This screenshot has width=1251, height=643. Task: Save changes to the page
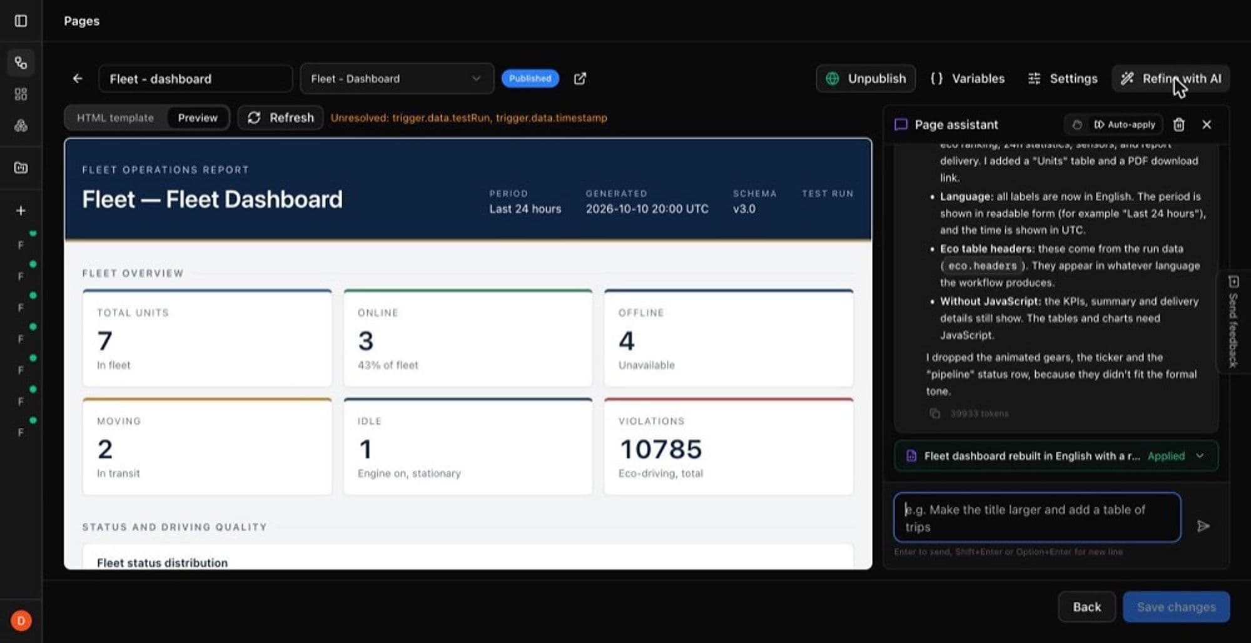coord(1176,607)
